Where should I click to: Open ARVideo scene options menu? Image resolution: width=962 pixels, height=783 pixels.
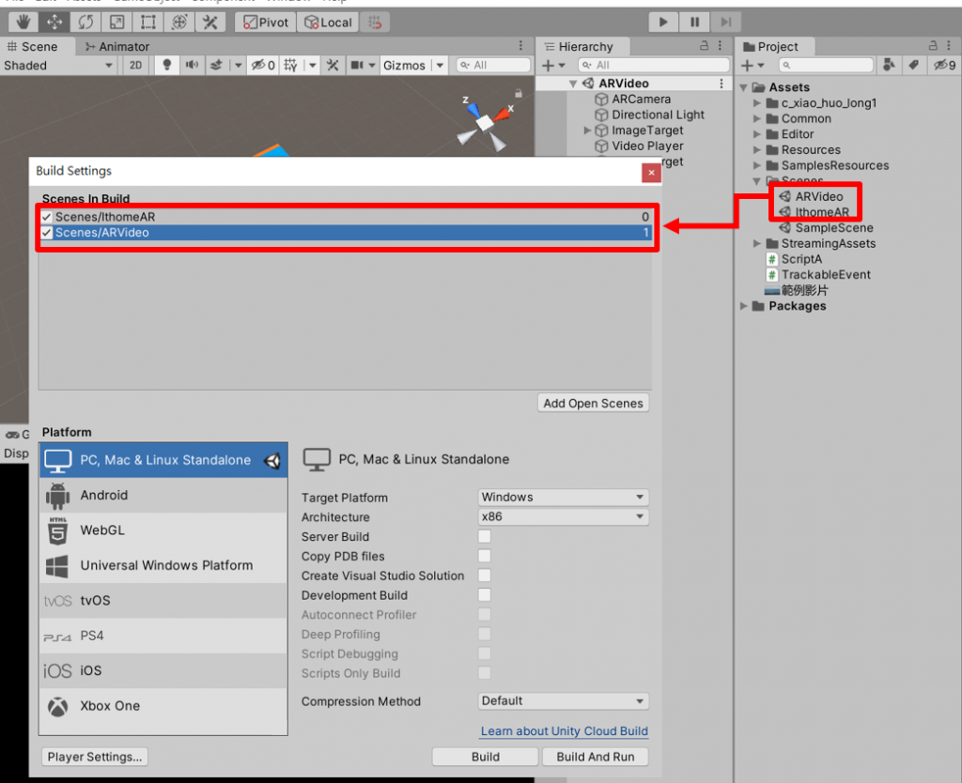[721, 84]
